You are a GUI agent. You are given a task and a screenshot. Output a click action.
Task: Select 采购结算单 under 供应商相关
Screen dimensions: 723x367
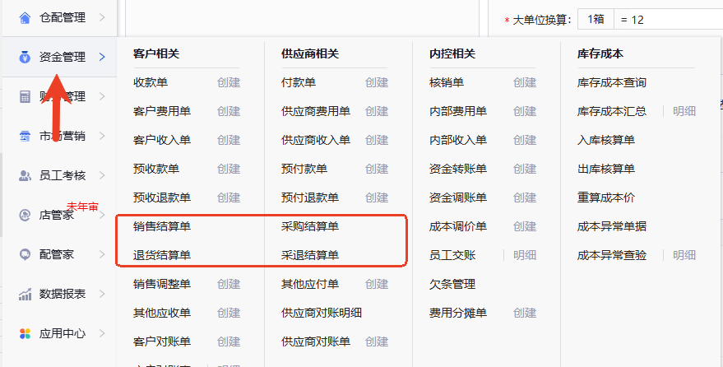point(310,226)
